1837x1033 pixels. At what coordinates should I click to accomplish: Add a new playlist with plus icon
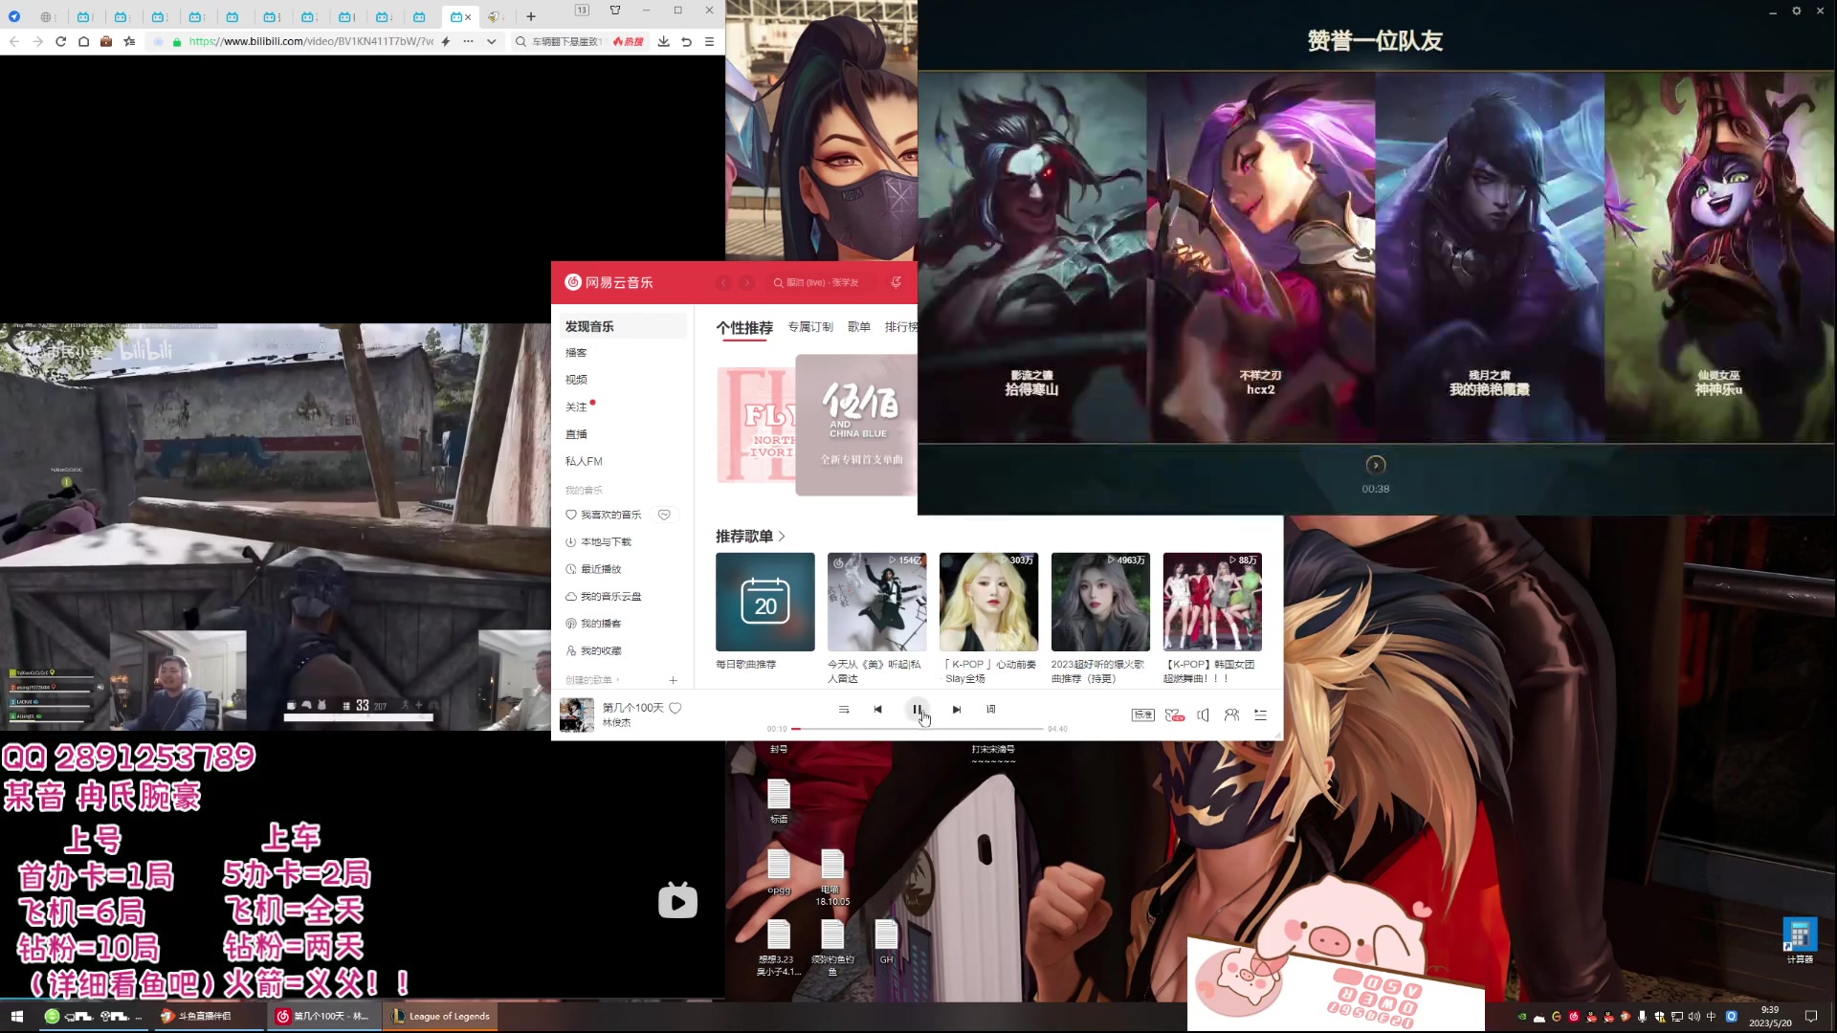click(674, 680)
